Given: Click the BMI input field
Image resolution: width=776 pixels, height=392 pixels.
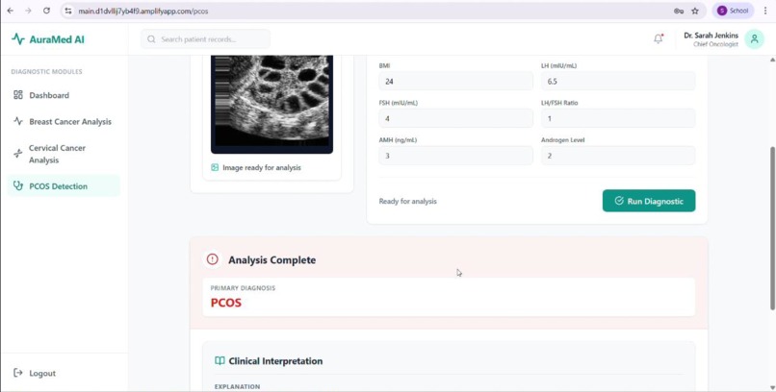Looking at the screenshot, I should point(455,81).
